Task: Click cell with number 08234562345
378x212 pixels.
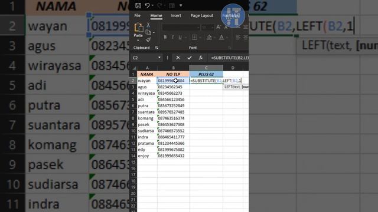Action: click(x=173, y=87)
